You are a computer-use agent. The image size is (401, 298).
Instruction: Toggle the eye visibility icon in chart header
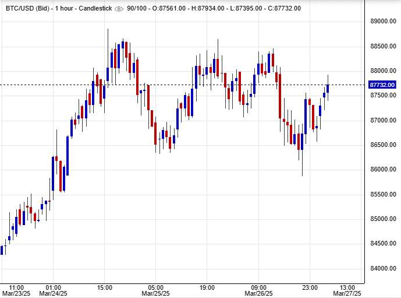pyautogui.click(x=119, y=9)
